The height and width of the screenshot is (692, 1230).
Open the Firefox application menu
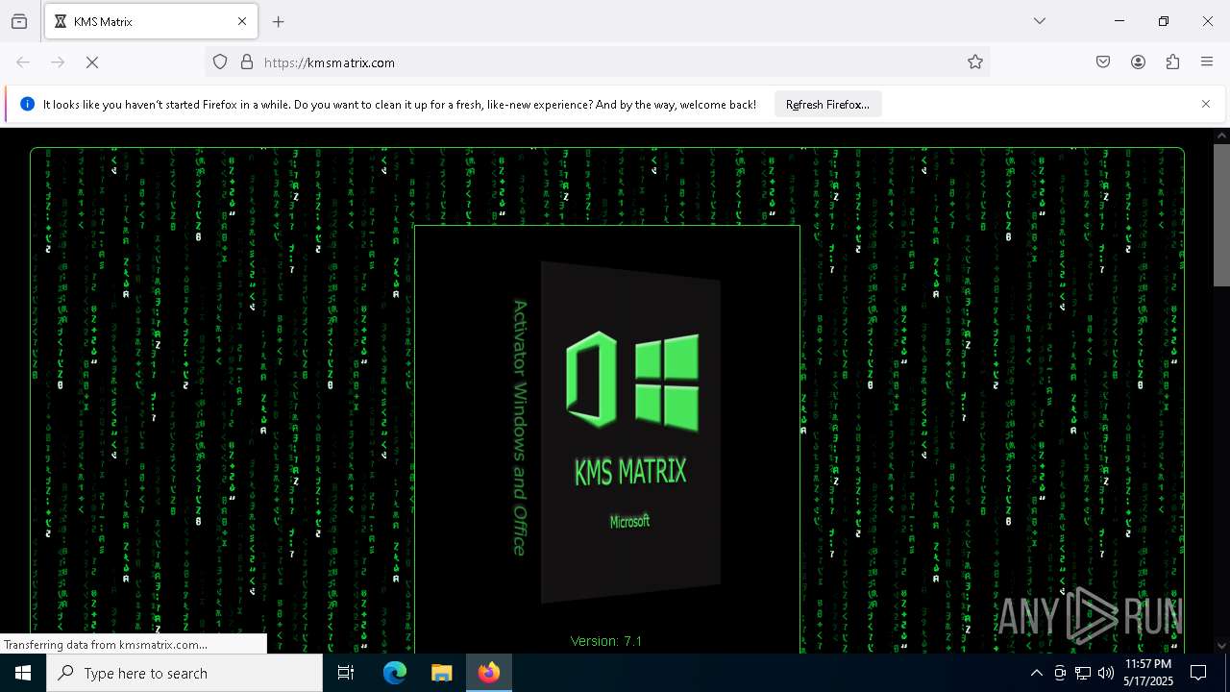[1207, 62]
